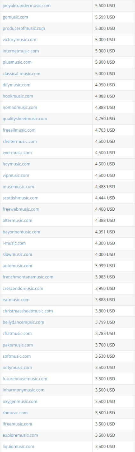Image resolution: width=135 pixels, height=452 pixels.
Task: Open qualitysheetmusic.com link
Action: tap(25, 119)
